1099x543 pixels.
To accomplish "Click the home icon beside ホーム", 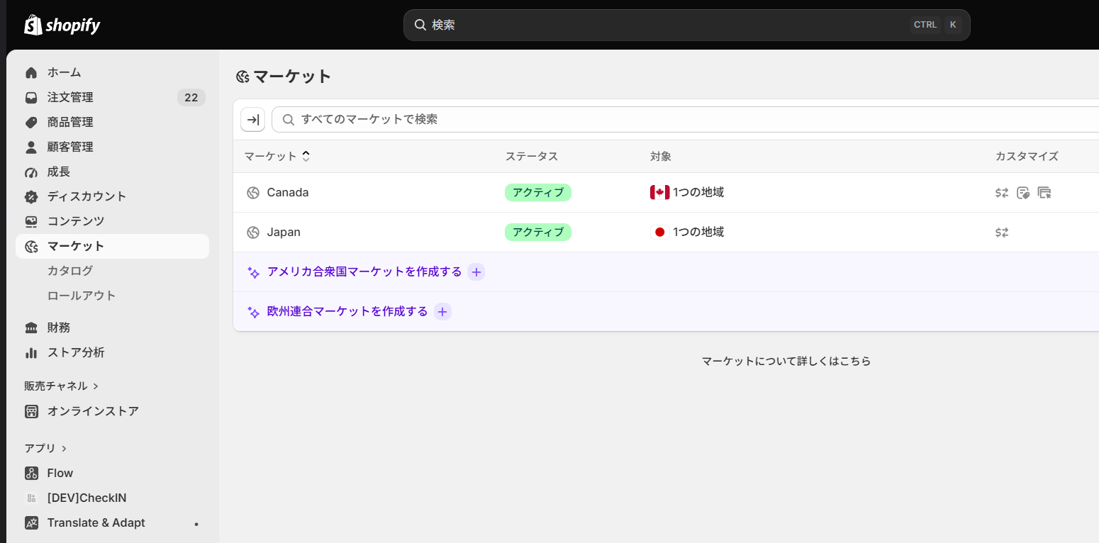I will click(31, 72).
